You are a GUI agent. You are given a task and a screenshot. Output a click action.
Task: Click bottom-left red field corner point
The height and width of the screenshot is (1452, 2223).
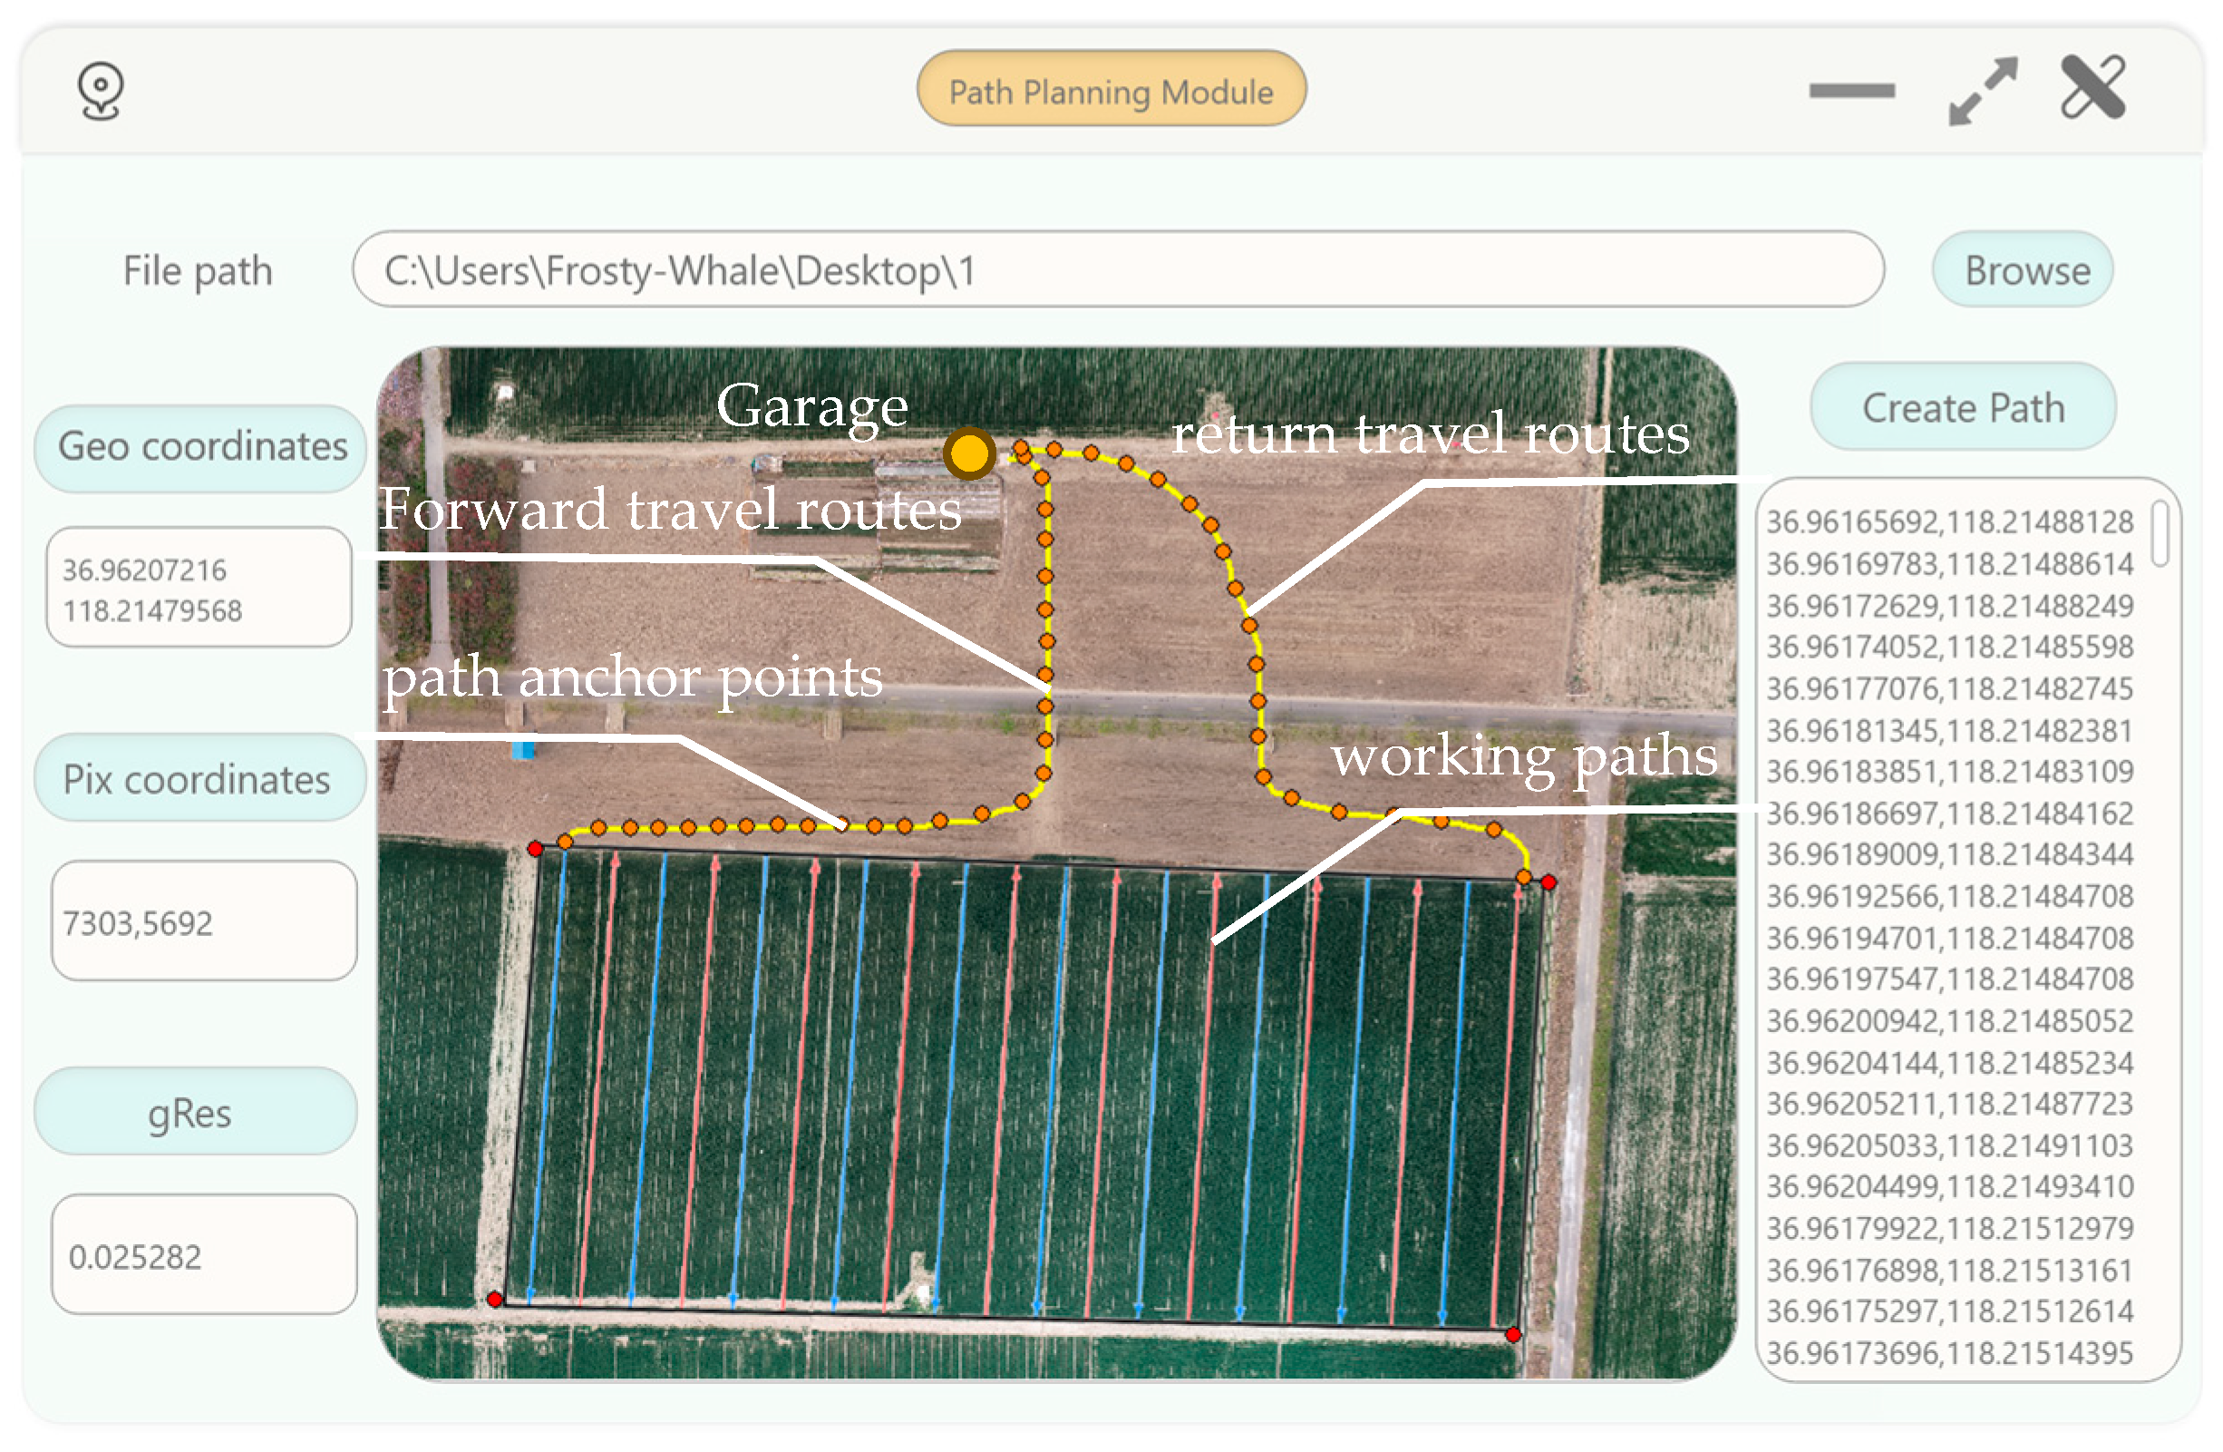pos(495,1300)
